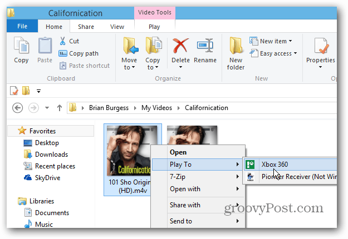The image size is (348, 239).
Task: Open the Copy to dropdown arrow
Action: point(156,67)
